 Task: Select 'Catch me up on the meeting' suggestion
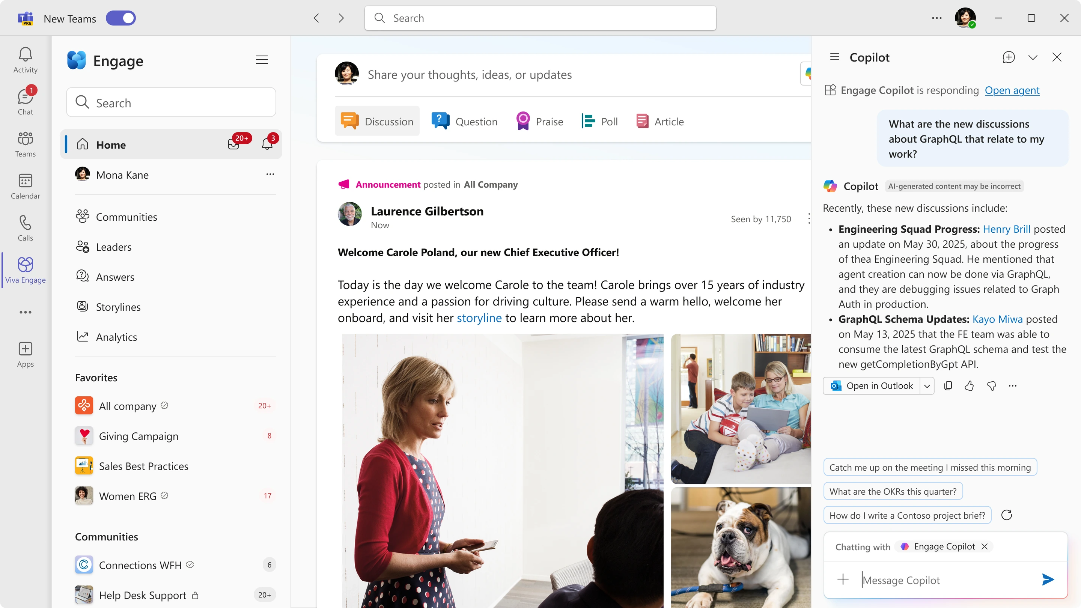click(930, 467)
